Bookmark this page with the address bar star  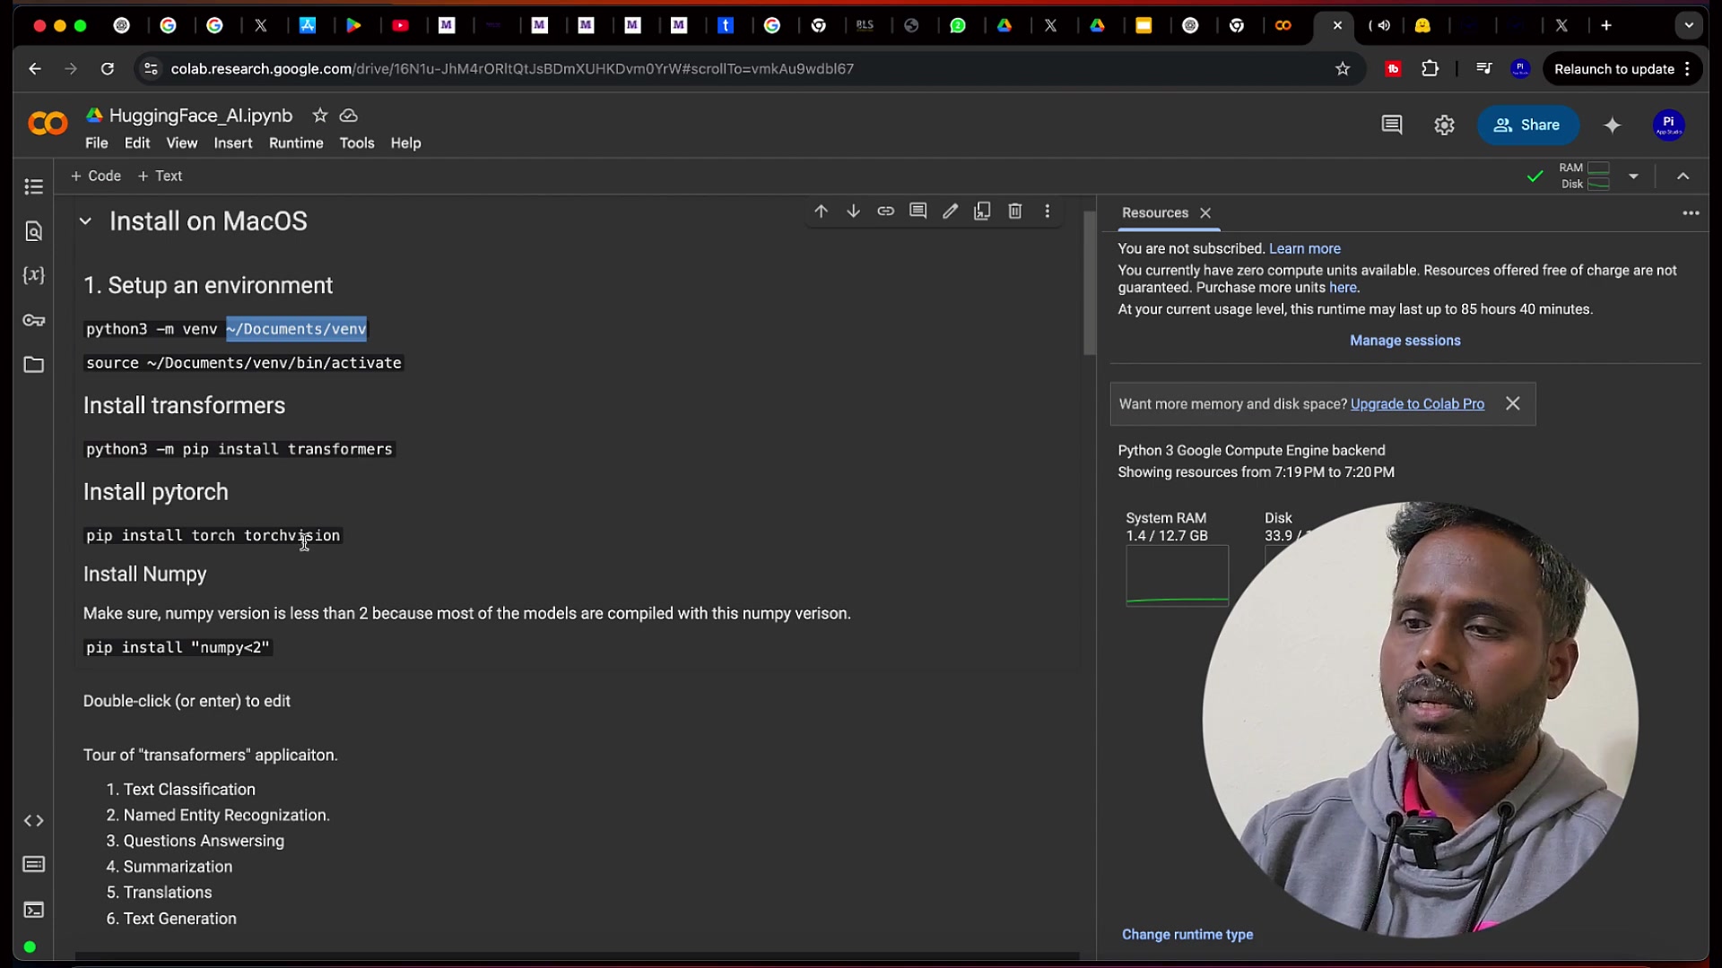(1342, 69)
